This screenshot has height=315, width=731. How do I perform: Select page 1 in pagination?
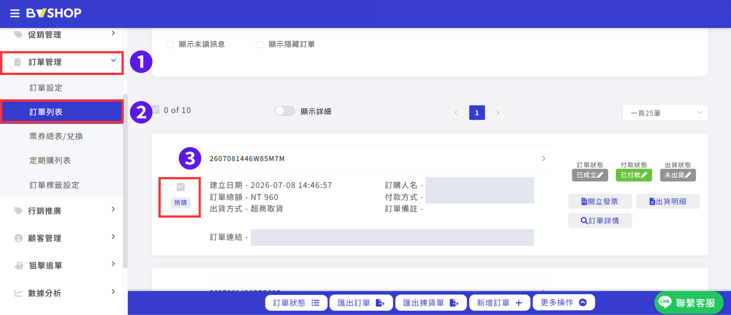tap(477, 113)
